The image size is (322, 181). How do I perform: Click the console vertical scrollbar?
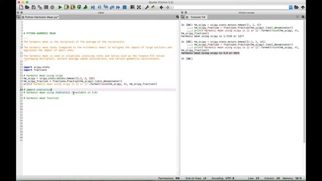click(x=304, y=81)
